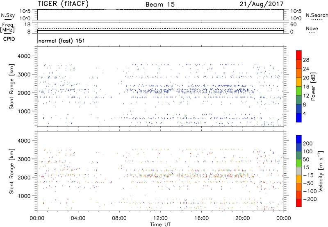
Task: Click the Velocity colorbar value '50'
Action: point(306,159)
